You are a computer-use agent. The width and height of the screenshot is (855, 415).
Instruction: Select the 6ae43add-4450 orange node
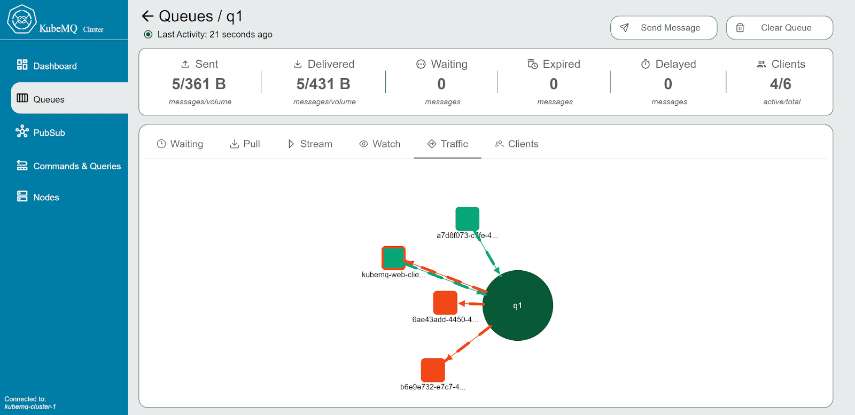445,303
